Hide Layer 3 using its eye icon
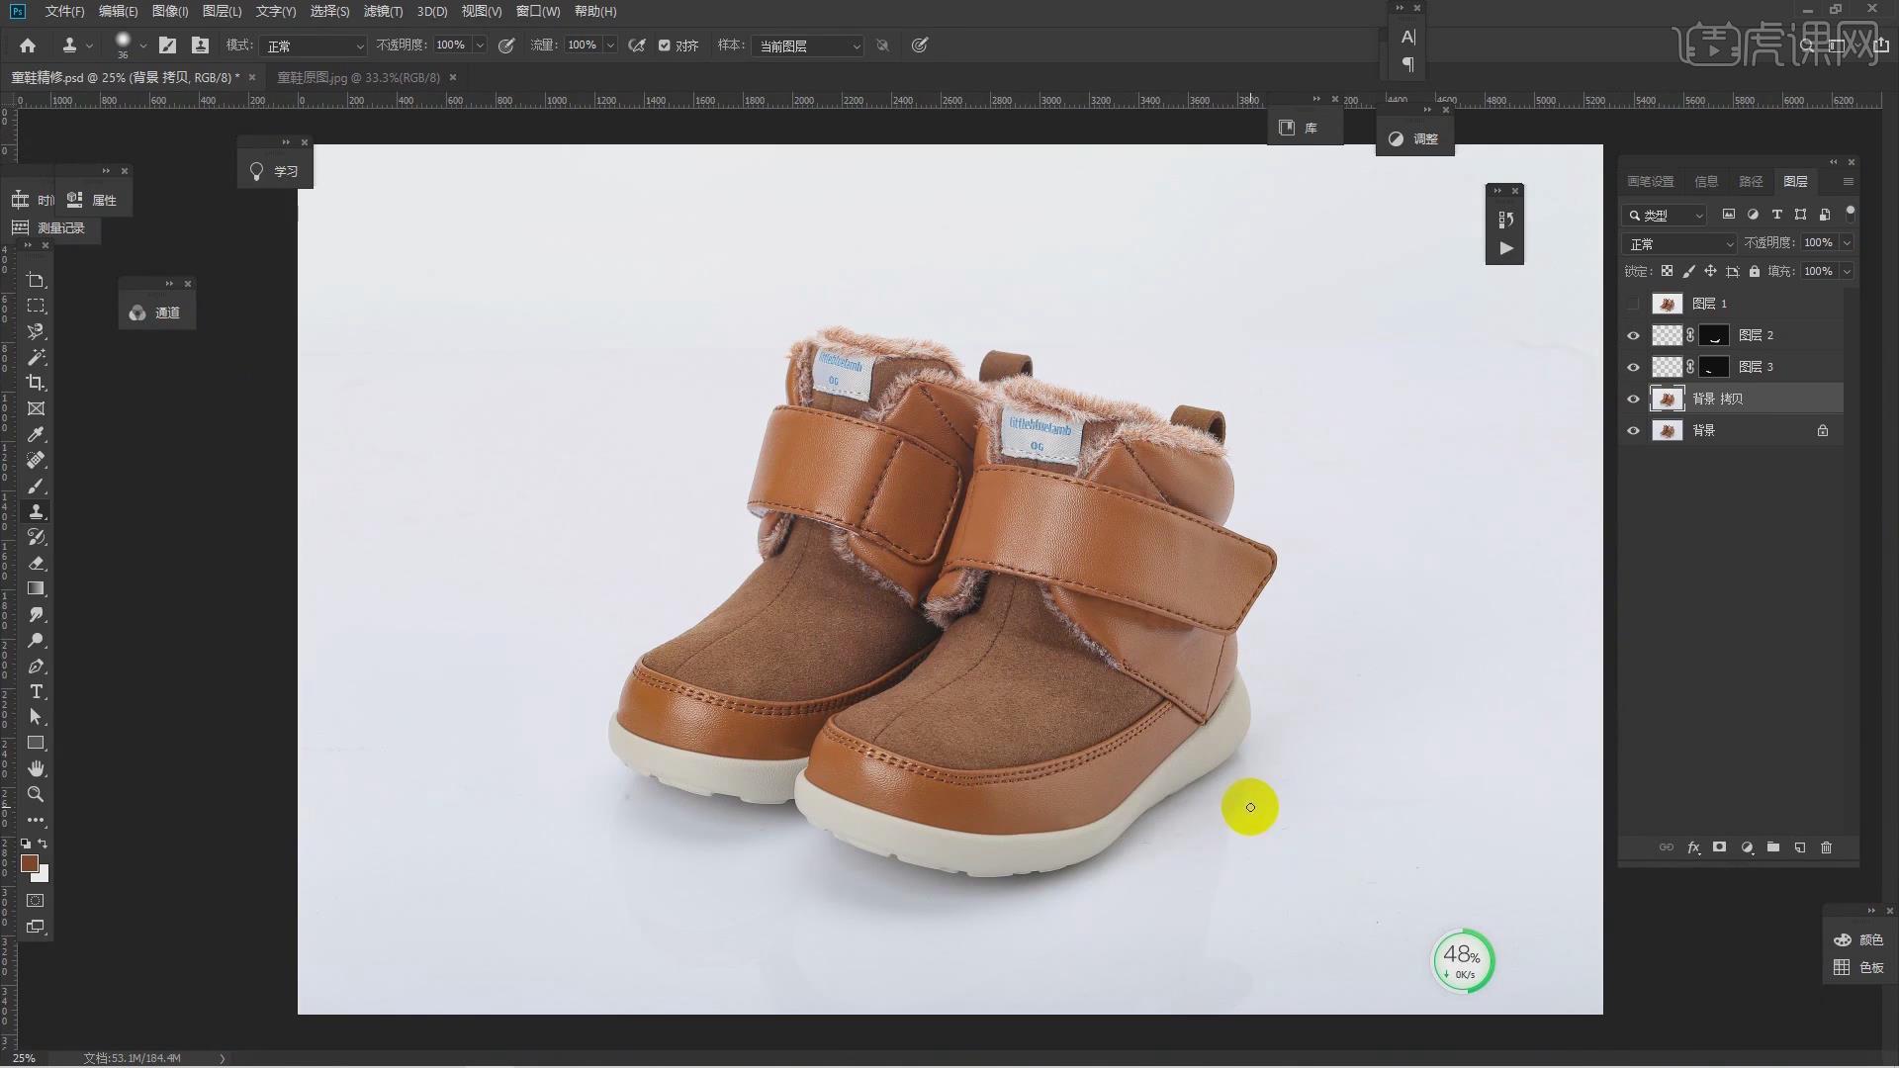 (1633, 367)
